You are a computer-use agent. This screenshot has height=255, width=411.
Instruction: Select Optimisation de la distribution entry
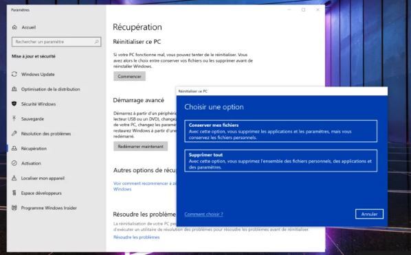click(51, 89)
